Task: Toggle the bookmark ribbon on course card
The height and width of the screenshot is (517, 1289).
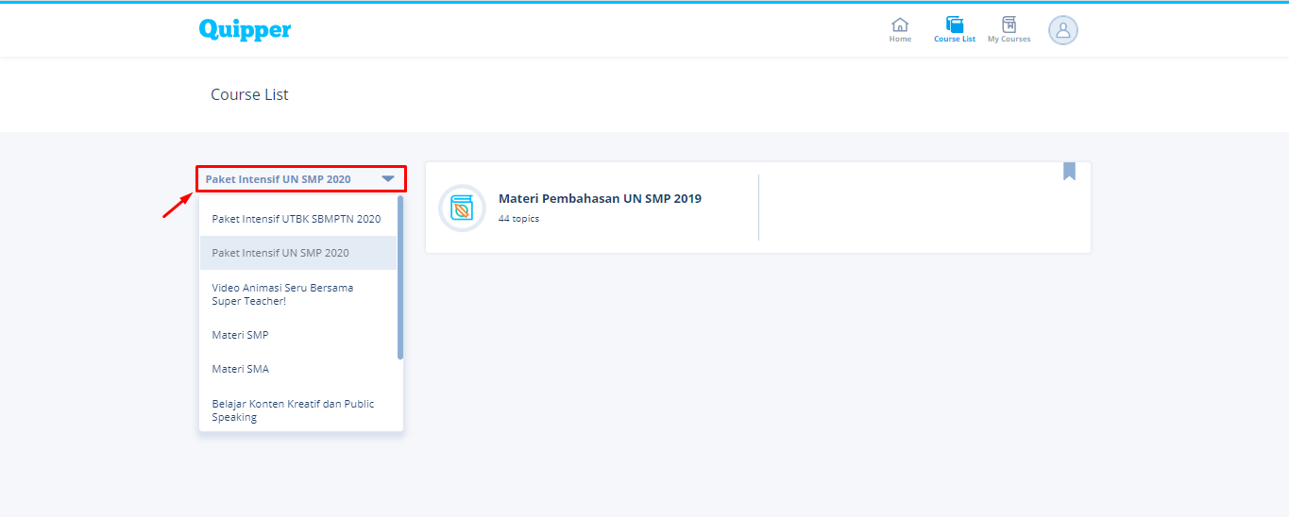Action: coord(1069,171)
